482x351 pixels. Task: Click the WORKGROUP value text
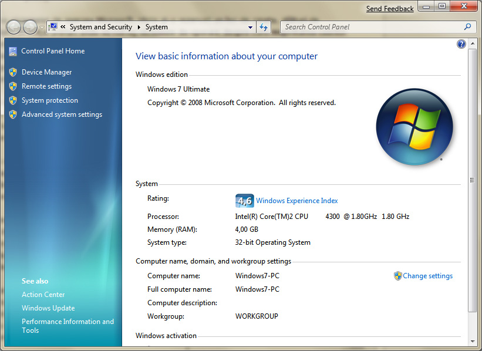(x=257, y=316)
